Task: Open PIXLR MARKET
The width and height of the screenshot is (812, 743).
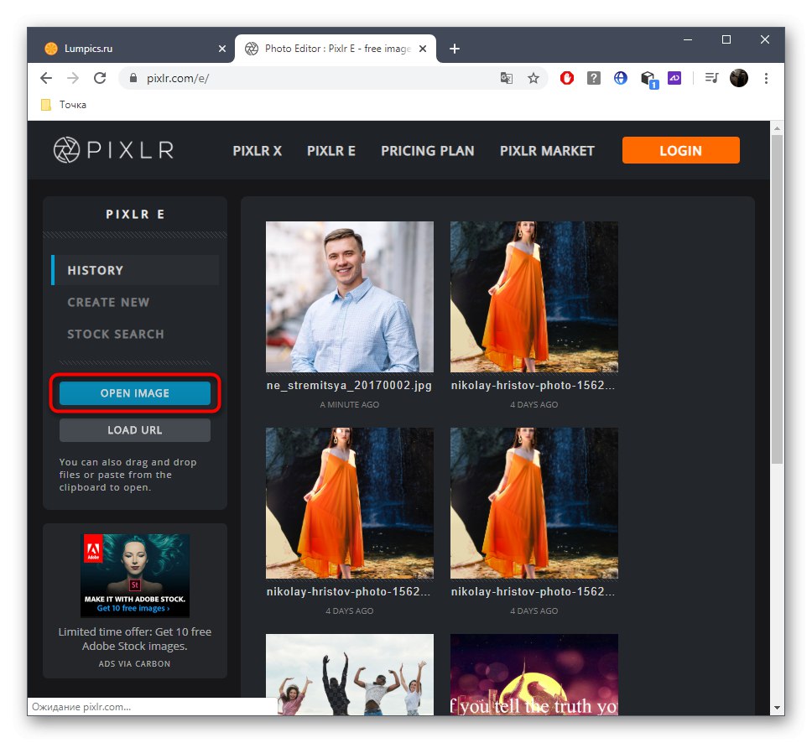Action: 547,151
